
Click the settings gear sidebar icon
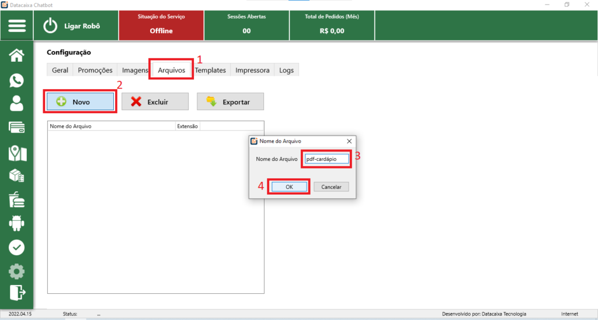tap(17, 271)
